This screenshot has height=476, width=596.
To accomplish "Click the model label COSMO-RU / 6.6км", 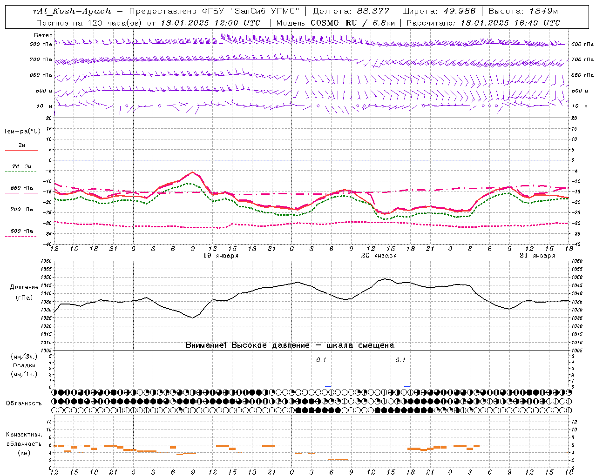I will coord(353,23).
